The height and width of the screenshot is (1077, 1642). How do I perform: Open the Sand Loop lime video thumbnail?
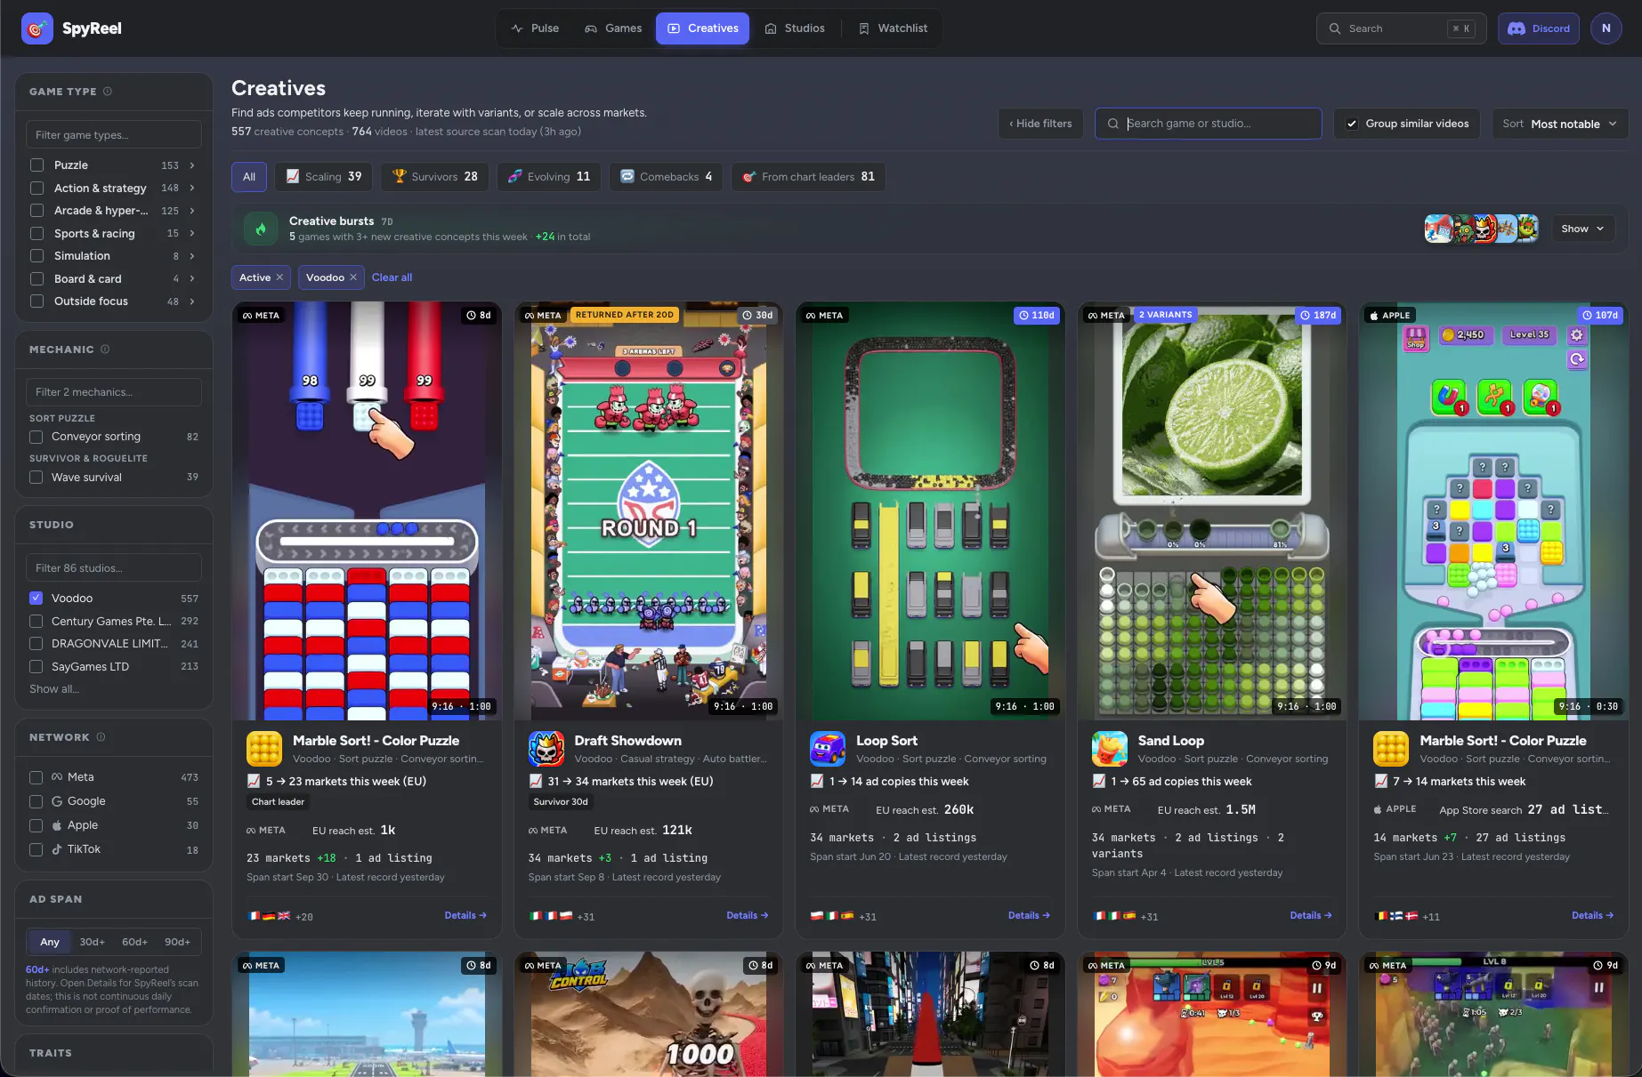tap(1211, 510)
